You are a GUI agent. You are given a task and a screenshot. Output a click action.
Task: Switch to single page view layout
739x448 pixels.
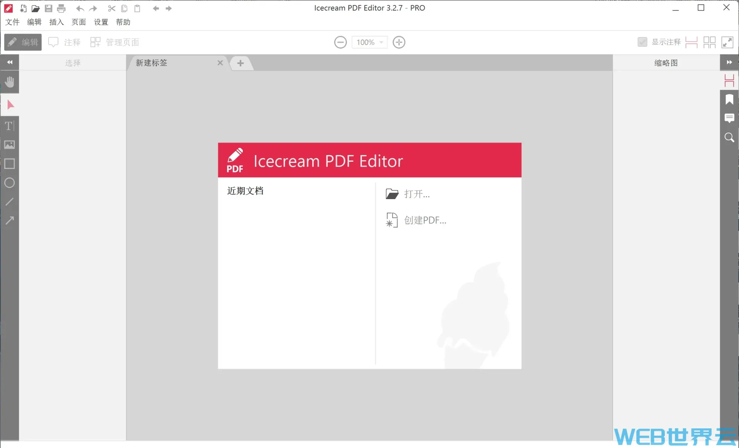(x=691, y=42)
